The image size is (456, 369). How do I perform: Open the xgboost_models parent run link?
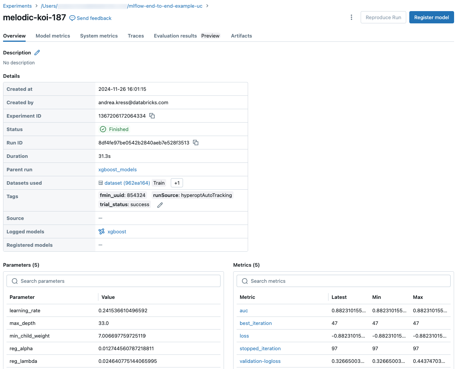[x=118, y=169]
